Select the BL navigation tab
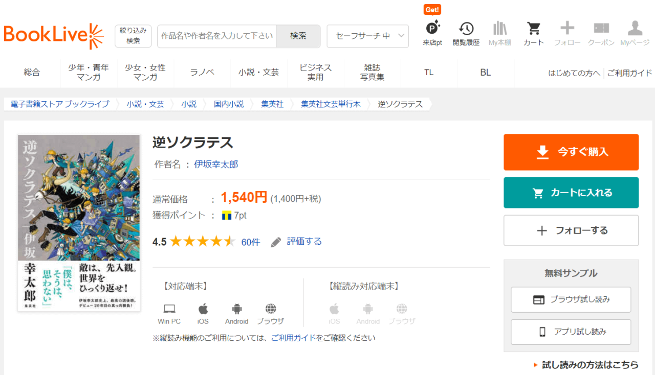This screenshot has height=375, width=655. pyautogui.click(x=486, y=73)
